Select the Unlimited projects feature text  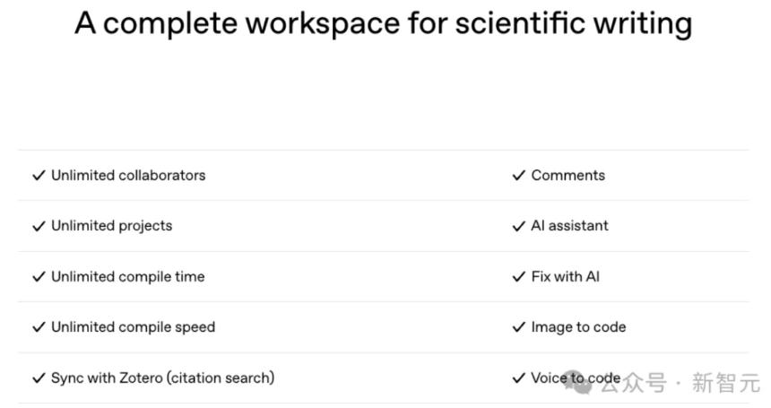[x=111, y=226]
